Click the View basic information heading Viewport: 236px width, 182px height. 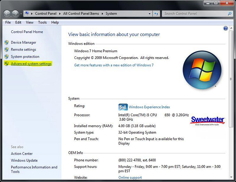point(114,34)
